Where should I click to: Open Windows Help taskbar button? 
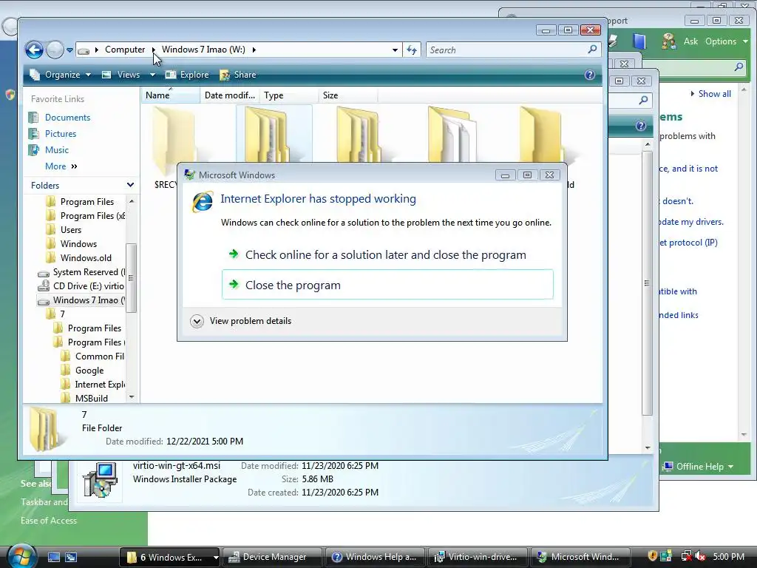click(376, 558)
